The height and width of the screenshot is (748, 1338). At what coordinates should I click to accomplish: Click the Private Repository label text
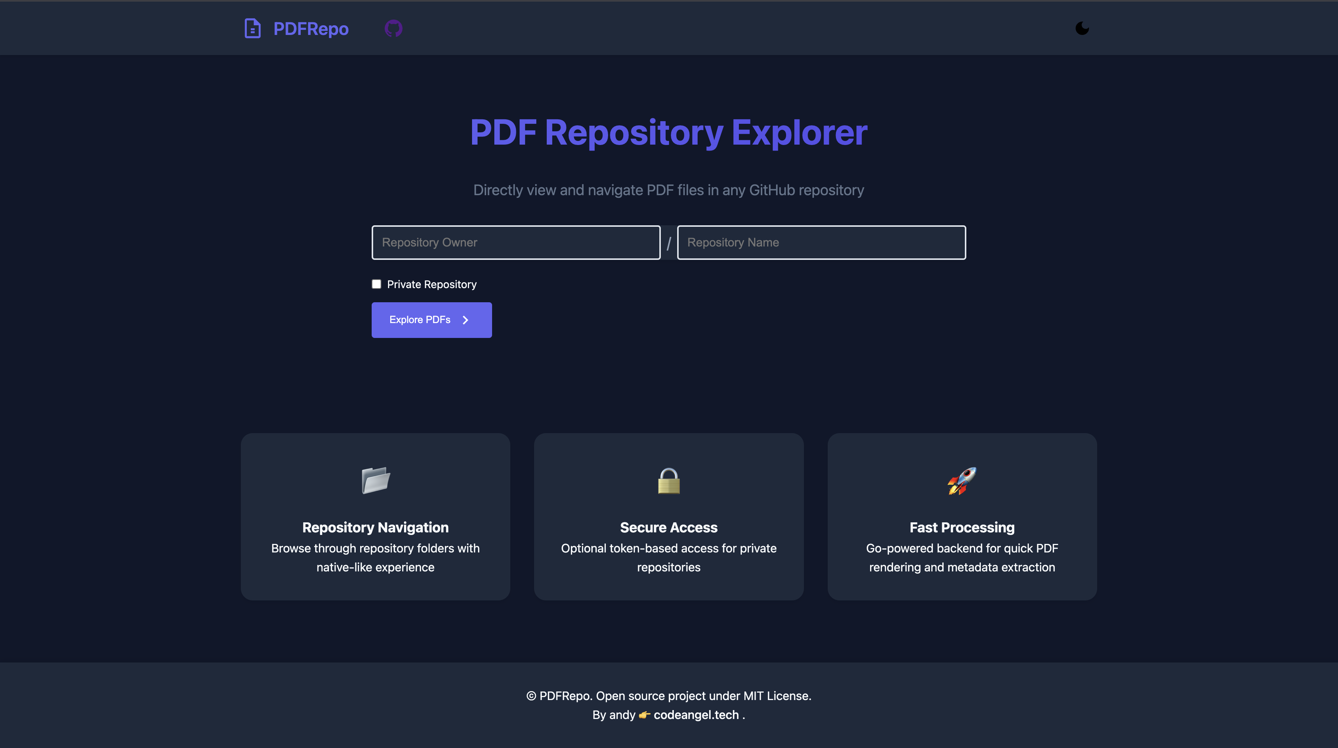click(x=432, y=284)
